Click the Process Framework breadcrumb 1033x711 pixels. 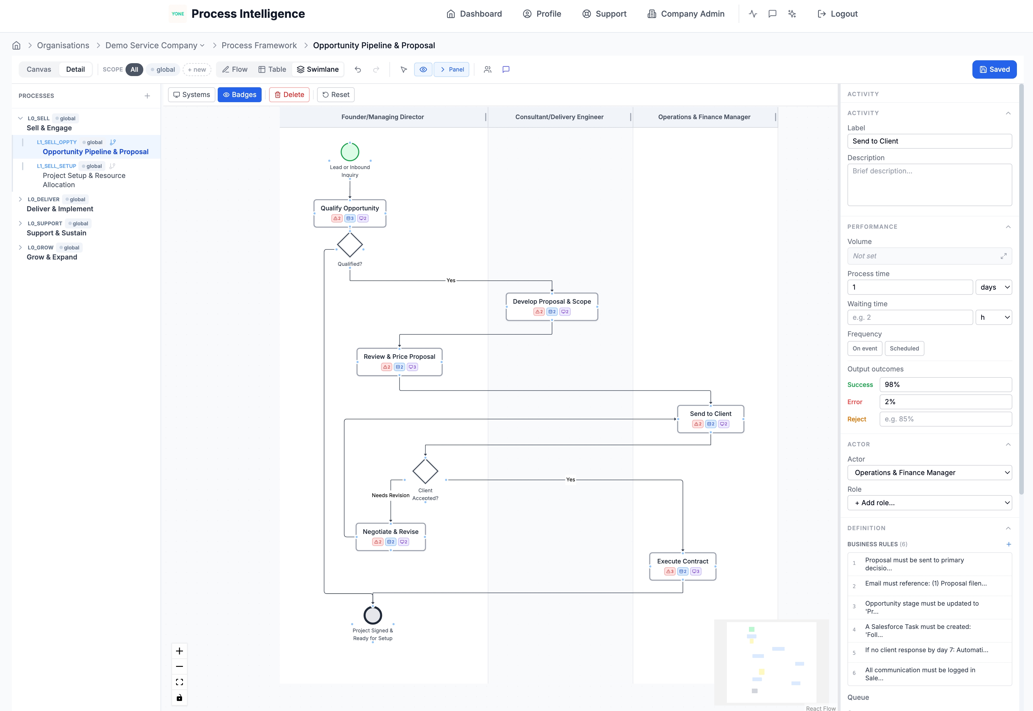pyautogui.click(x=259, y=45)
